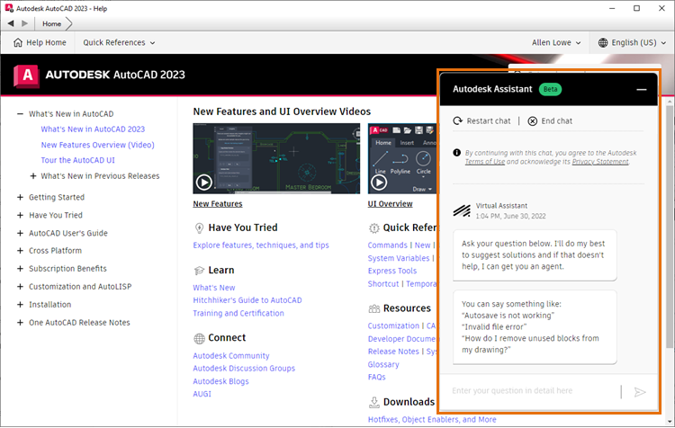Image resolution: width=675 pixels, height=428 pixels.
Task: Open the Express Tools link
Action: (391, 271)
